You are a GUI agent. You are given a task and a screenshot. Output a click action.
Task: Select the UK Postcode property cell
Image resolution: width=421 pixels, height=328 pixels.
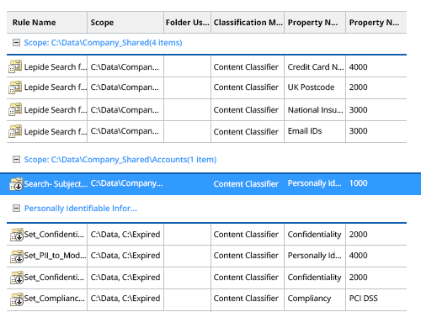(311, 87)
